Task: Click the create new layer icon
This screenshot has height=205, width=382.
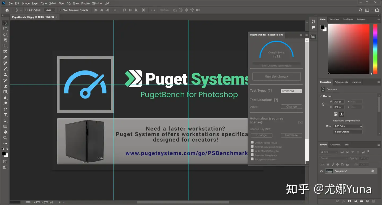Action: tap(368, 201)
